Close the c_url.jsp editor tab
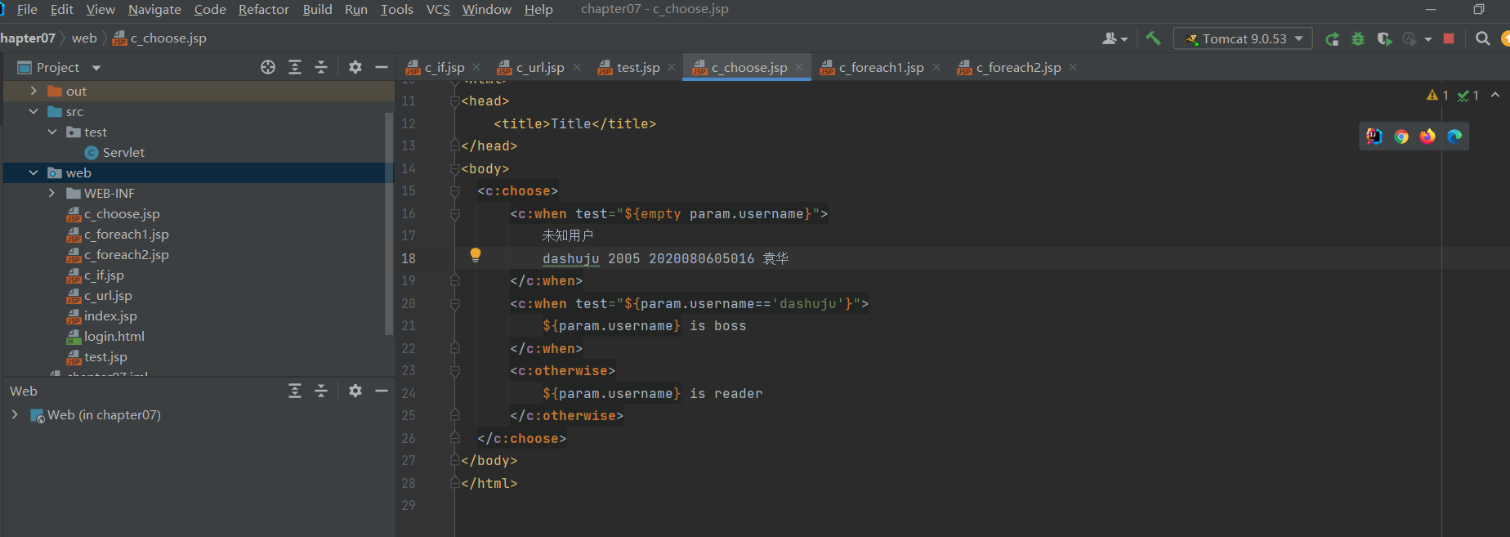 click(577, 67)
